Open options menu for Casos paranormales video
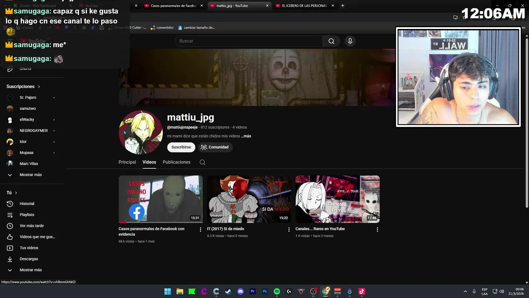The width and height of the screenshot is (529, 298). 200,229
